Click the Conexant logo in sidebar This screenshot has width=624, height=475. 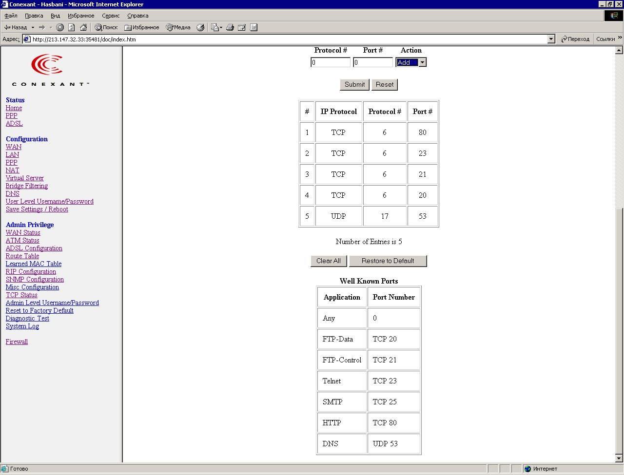tap(50, 70)
